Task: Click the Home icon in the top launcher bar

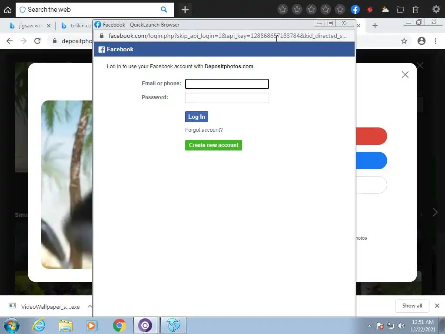Action: (x=8, y=10)
